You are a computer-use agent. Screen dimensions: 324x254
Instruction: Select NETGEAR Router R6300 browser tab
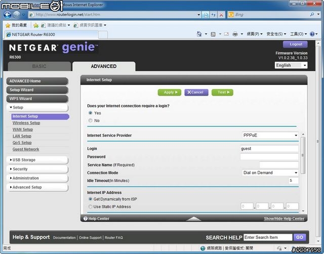[51, 34]
